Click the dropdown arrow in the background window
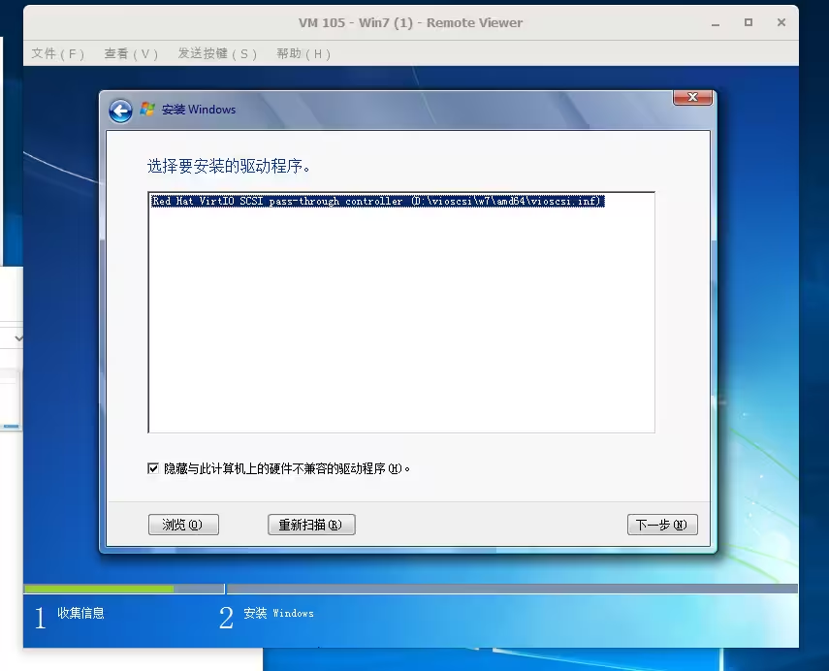This screenshot has height=671, width=829. pyautogui.click(x=18, y=338)
